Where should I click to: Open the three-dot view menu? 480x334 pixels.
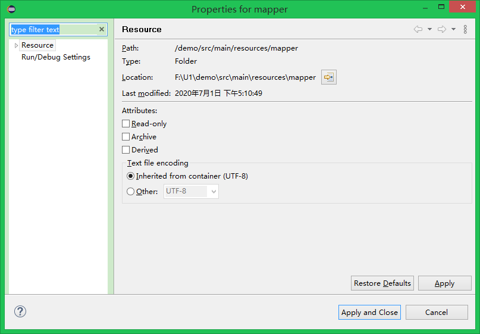465,29
